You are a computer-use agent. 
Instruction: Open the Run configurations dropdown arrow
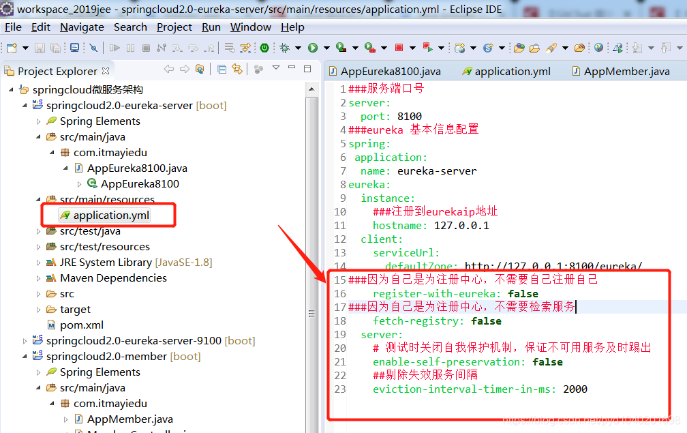(326, 48)
